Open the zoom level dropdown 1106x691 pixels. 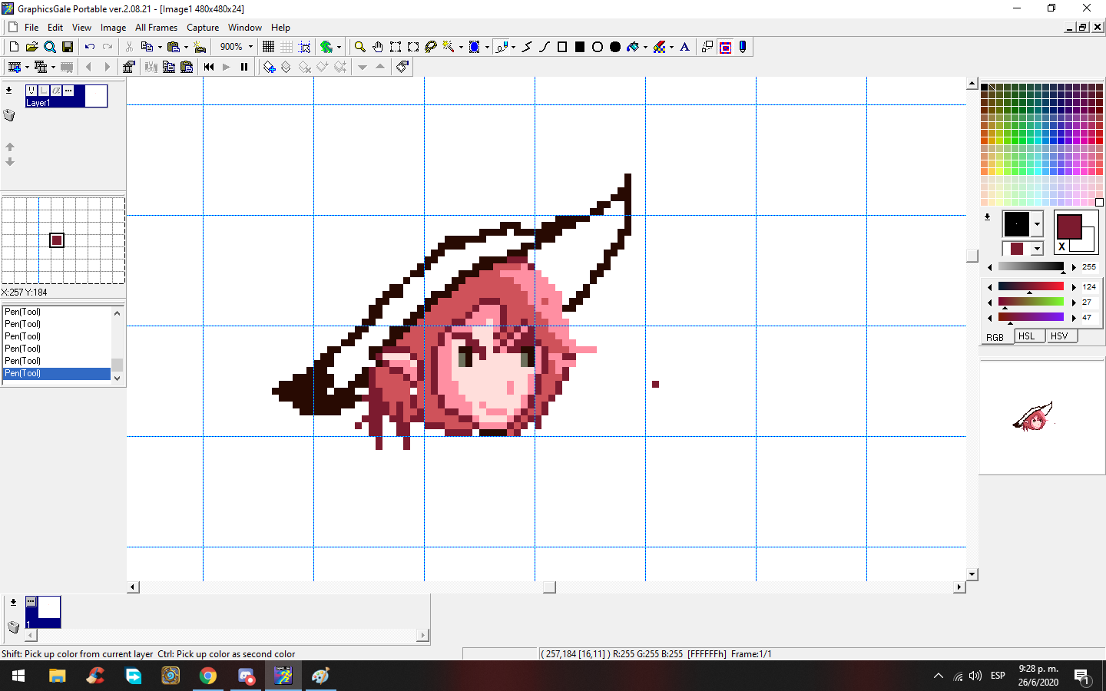pyautogui.click(x=250, y=47)
